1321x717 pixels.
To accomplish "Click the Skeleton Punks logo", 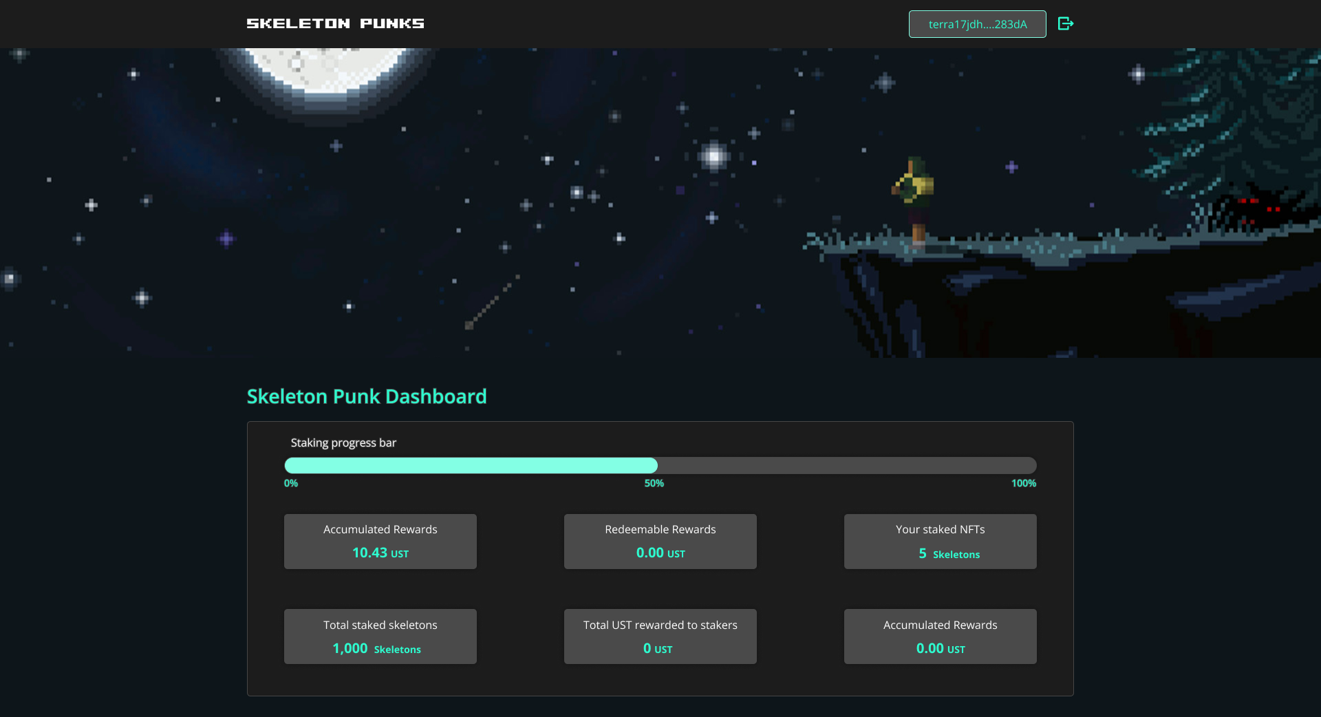I will click(x=335, y=24).
